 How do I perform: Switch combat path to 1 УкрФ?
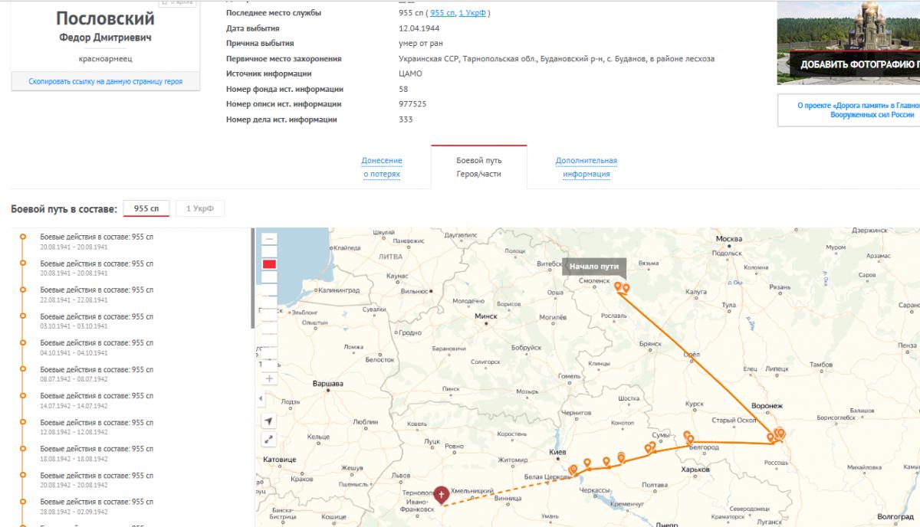tap(200, 208)
